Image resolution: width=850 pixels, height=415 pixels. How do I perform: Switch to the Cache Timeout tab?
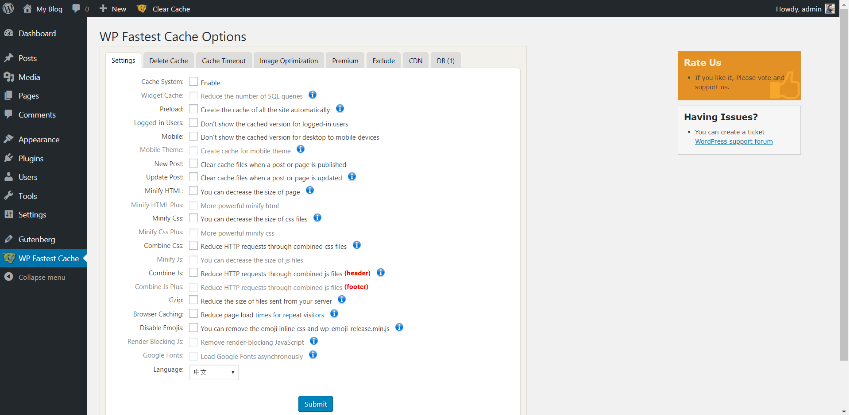(224, 61)
